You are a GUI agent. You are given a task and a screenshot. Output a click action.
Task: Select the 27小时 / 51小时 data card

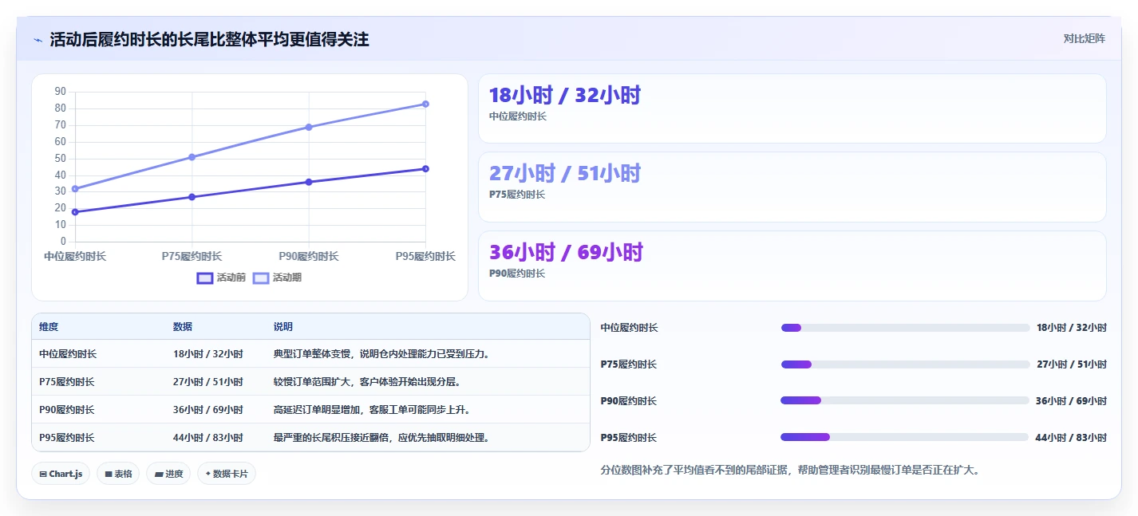pos(792,187)
